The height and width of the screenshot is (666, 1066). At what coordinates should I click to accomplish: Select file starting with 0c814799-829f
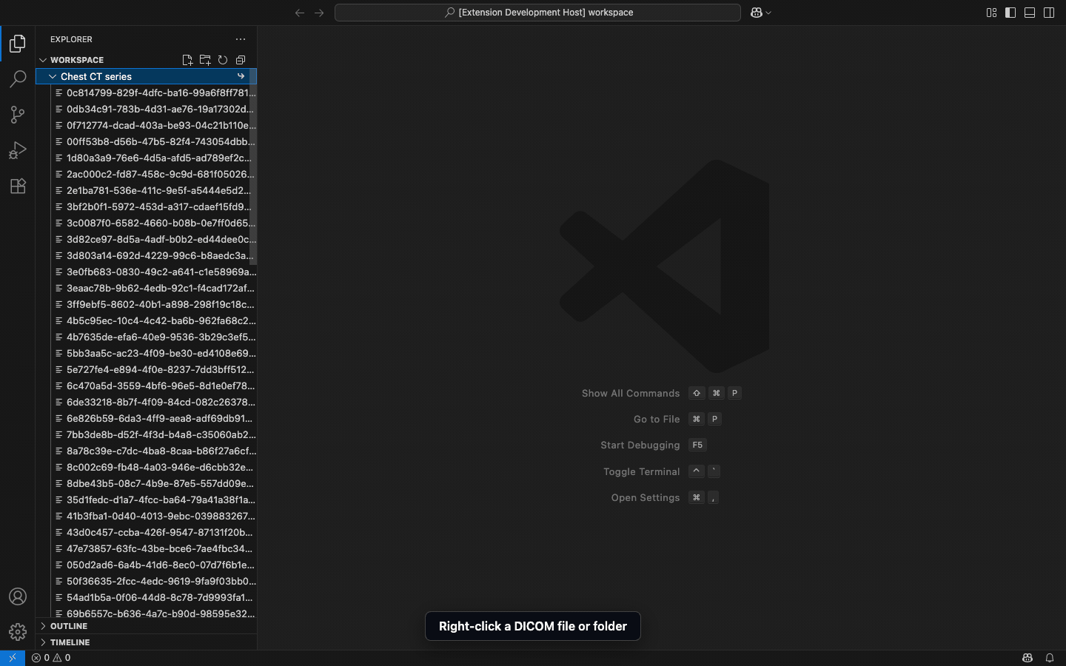pyautogui.click(x=147, y=92)
